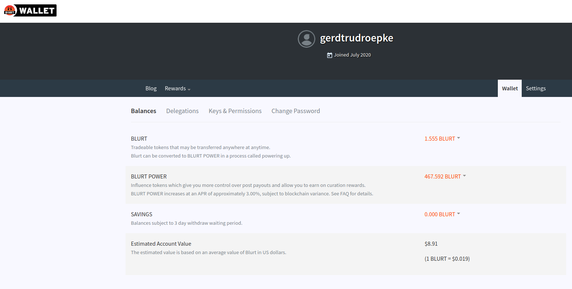The height and width of the screenshot is (289, 572).
Task: Open the Delegations sub-tab
Action: click(182, 111)
